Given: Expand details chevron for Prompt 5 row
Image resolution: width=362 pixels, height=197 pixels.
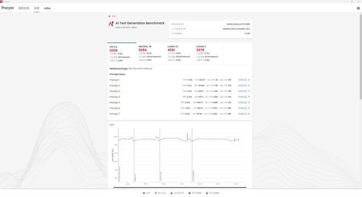Looking at the screenshot, I should 249,102.
